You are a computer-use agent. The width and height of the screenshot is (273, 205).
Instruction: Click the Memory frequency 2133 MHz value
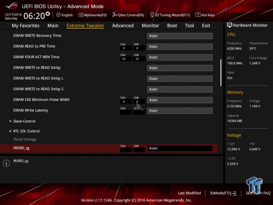234,106
